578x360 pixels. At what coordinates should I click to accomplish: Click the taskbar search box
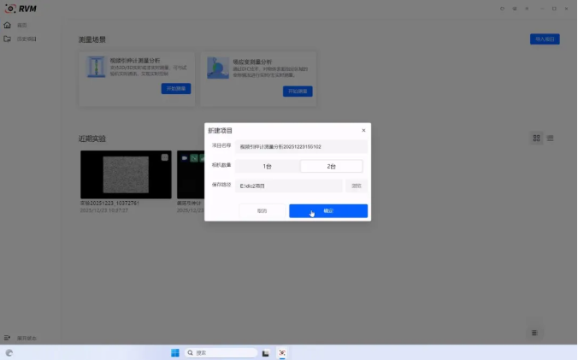[221, 352]
